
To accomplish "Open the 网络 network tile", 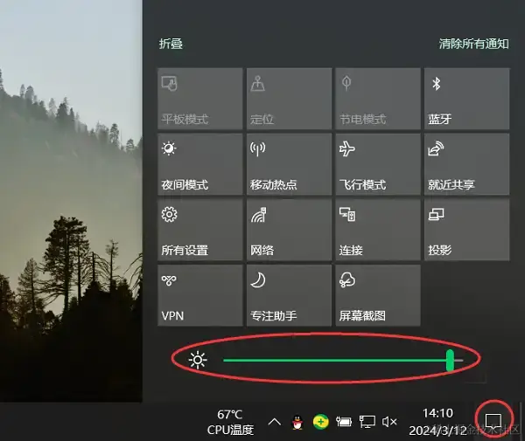I will pos(289,230).
